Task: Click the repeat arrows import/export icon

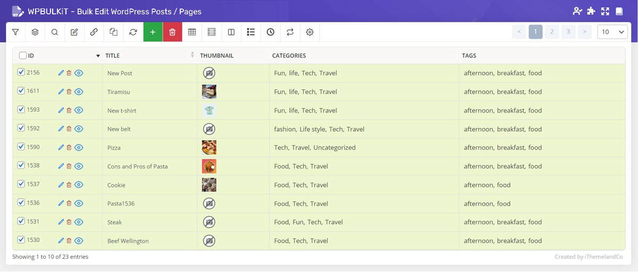Action: [290, 32]
